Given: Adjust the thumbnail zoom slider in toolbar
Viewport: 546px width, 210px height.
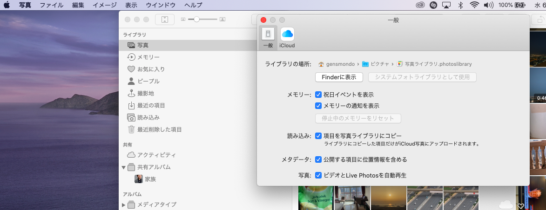Looking at the screenshot, I should (x=197, y=19).
